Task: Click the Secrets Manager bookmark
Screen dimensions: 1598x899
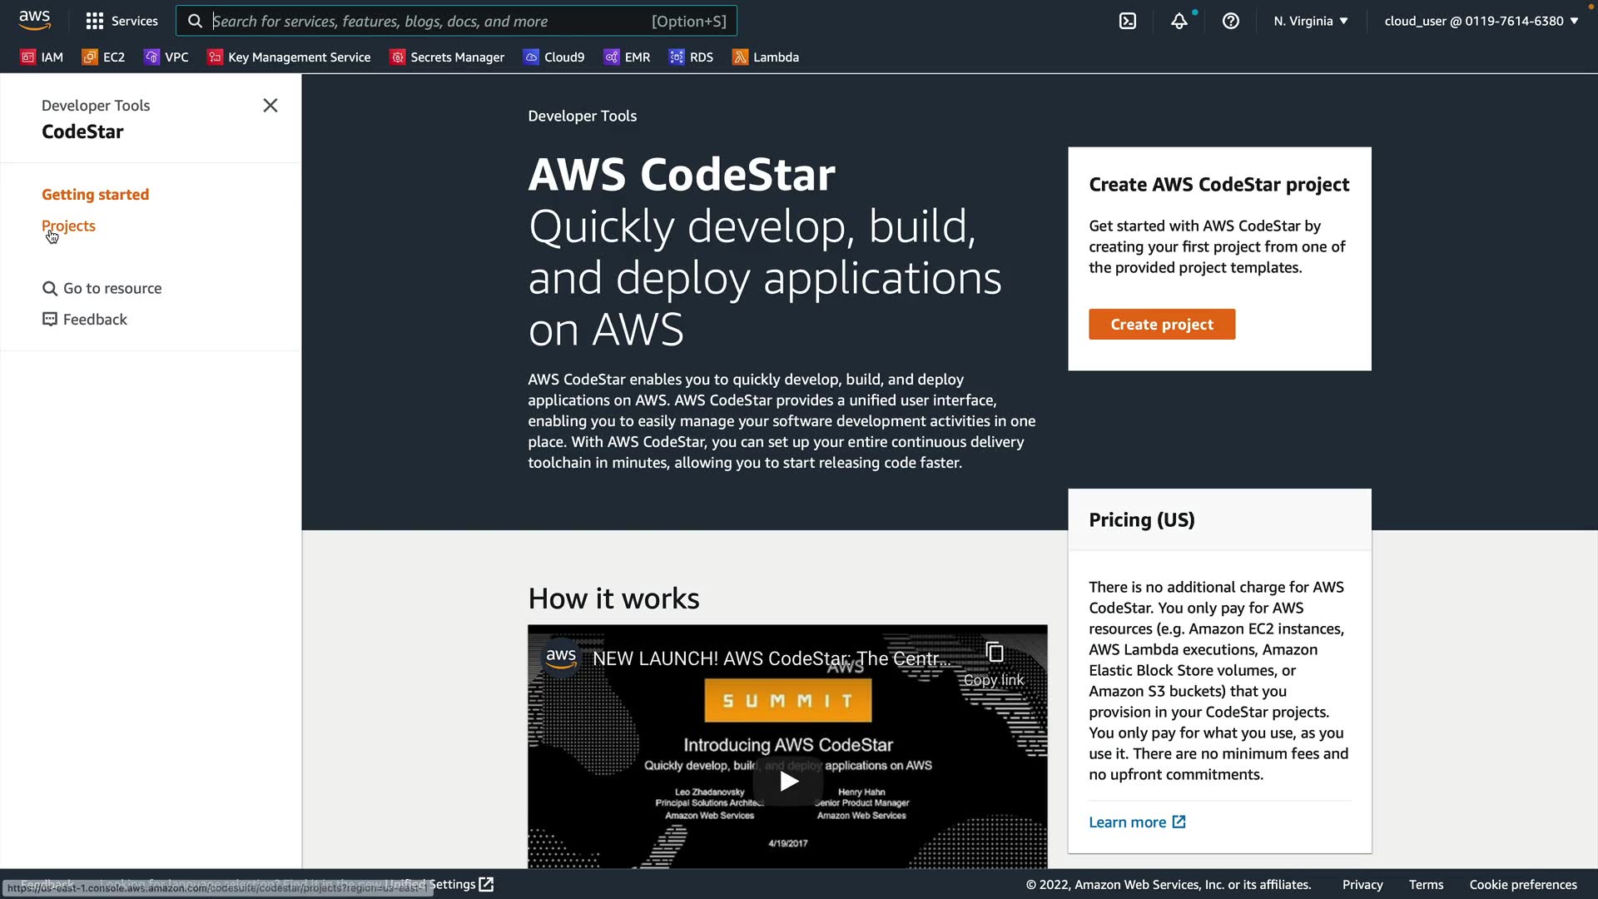Action: click(447, 57)
